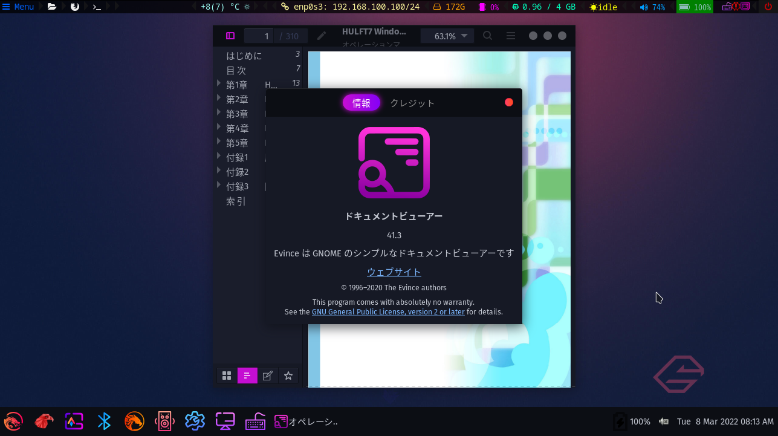Click the Evince logo in About dialog

pos(394,163)
